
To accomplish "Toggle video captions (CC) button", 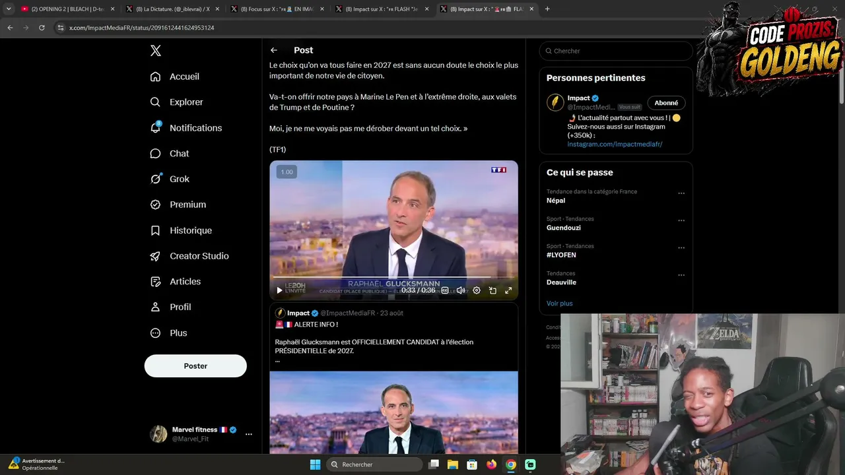I will (x=445, y=290).
